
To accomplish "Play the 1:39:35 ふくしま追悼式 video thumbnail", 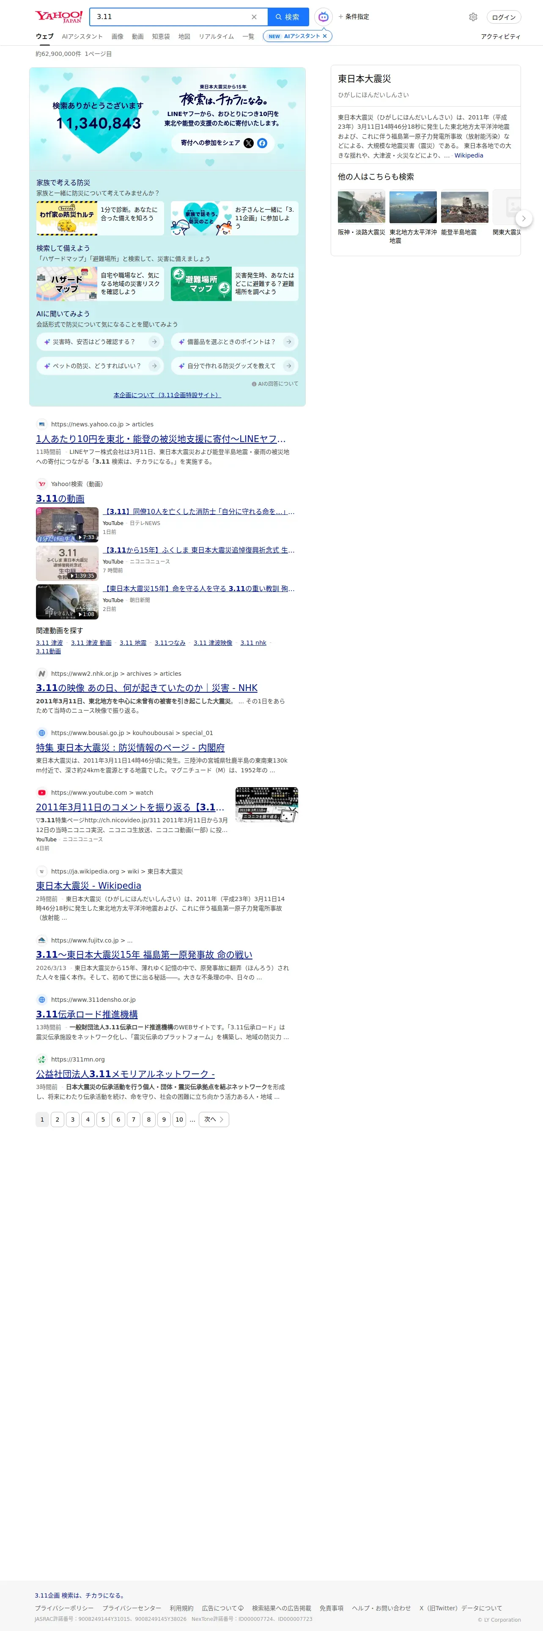I will click(67, 564).
